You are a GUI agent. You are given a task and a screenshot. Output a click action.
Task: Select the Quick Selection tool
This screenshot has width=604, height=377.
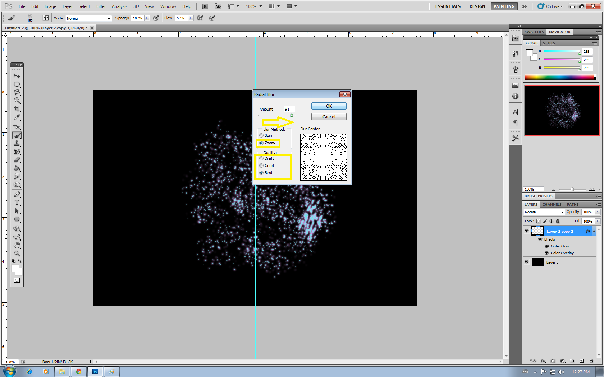(x=17, y=101)
